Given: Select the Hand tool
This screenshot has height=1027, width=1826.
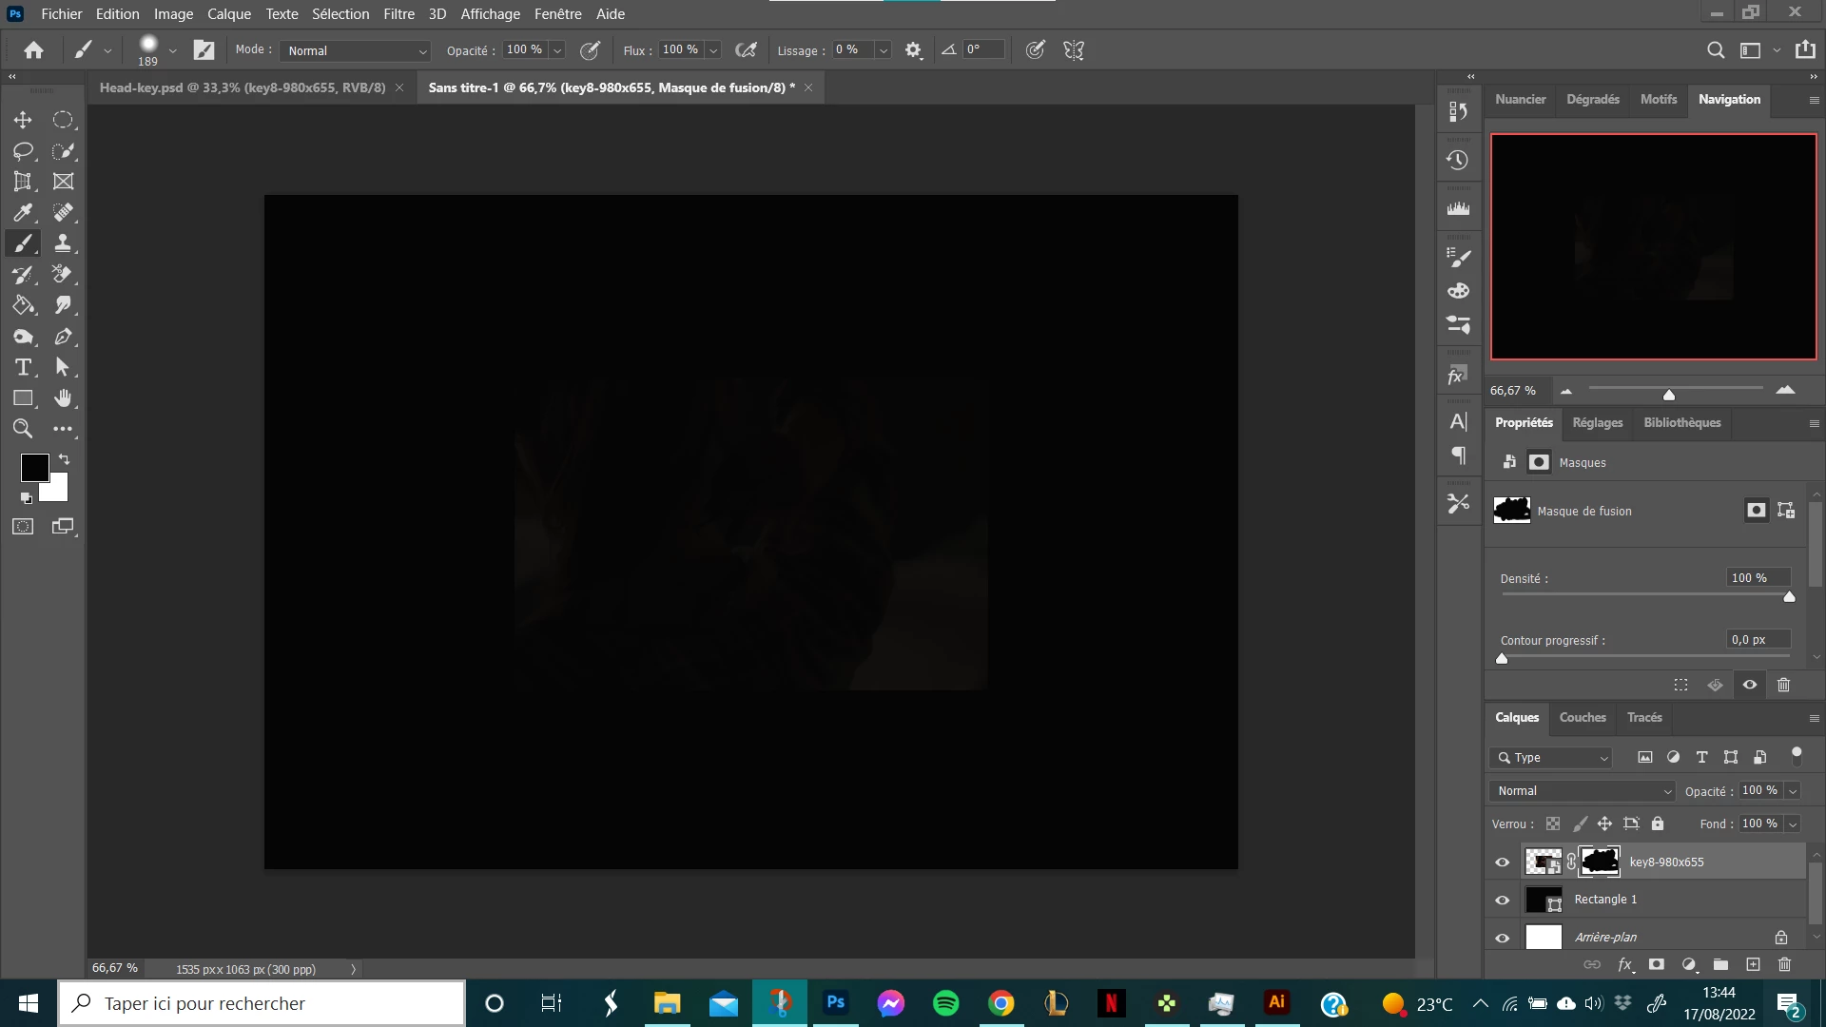Looking at the screenshot, I should click(63, 398).
